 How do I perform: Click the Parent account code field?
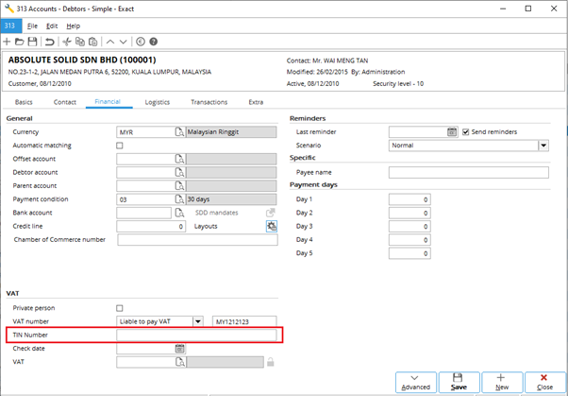[x=145, y=186]
